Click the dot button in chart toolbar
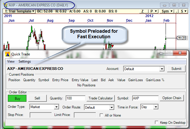Image resolution: width=190 pixels, height=129 pixels. pos(176,11)
